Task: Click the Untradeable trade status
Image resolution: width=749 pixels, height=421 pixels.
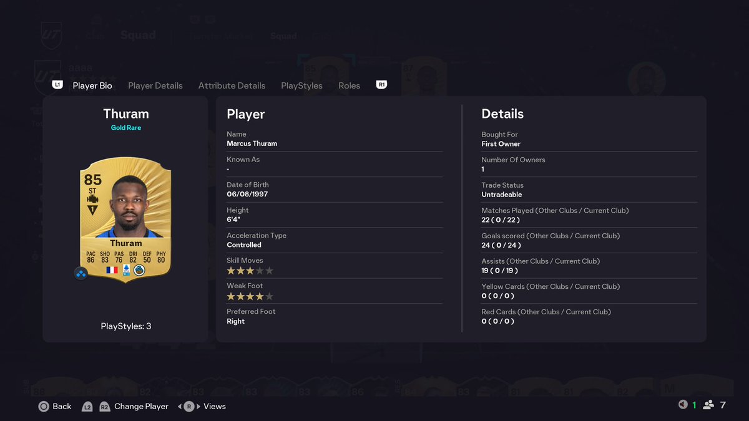Action: (x=502, y=195)
